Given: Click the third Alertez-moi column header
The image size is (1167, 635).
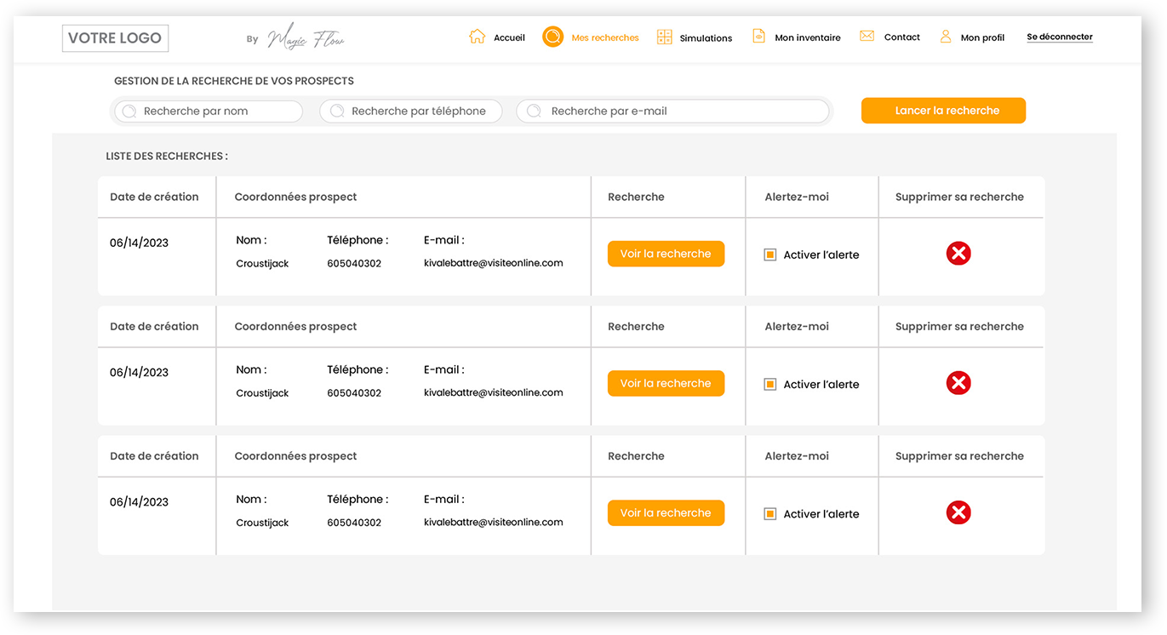Looking at the screenshot, I should [797, 456].
